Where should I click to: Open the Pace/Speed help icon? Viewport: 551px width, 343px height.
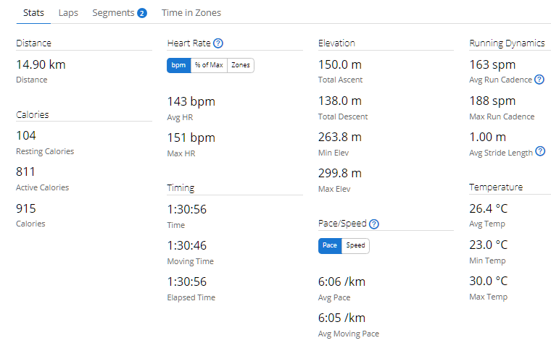pos(374,224)
